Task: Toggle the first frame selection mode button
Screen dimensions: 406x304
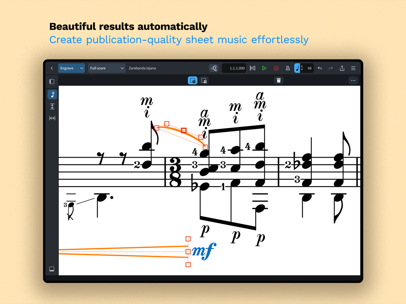Action: coord(193,80)
